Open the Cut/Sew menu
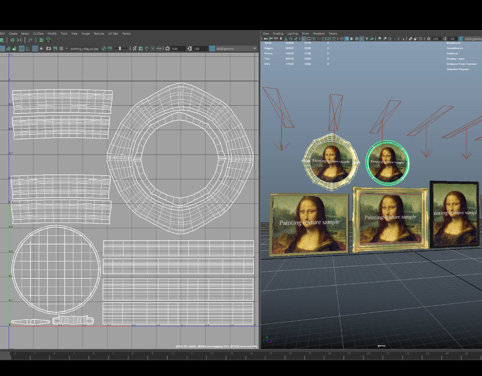 click(38, 33)
